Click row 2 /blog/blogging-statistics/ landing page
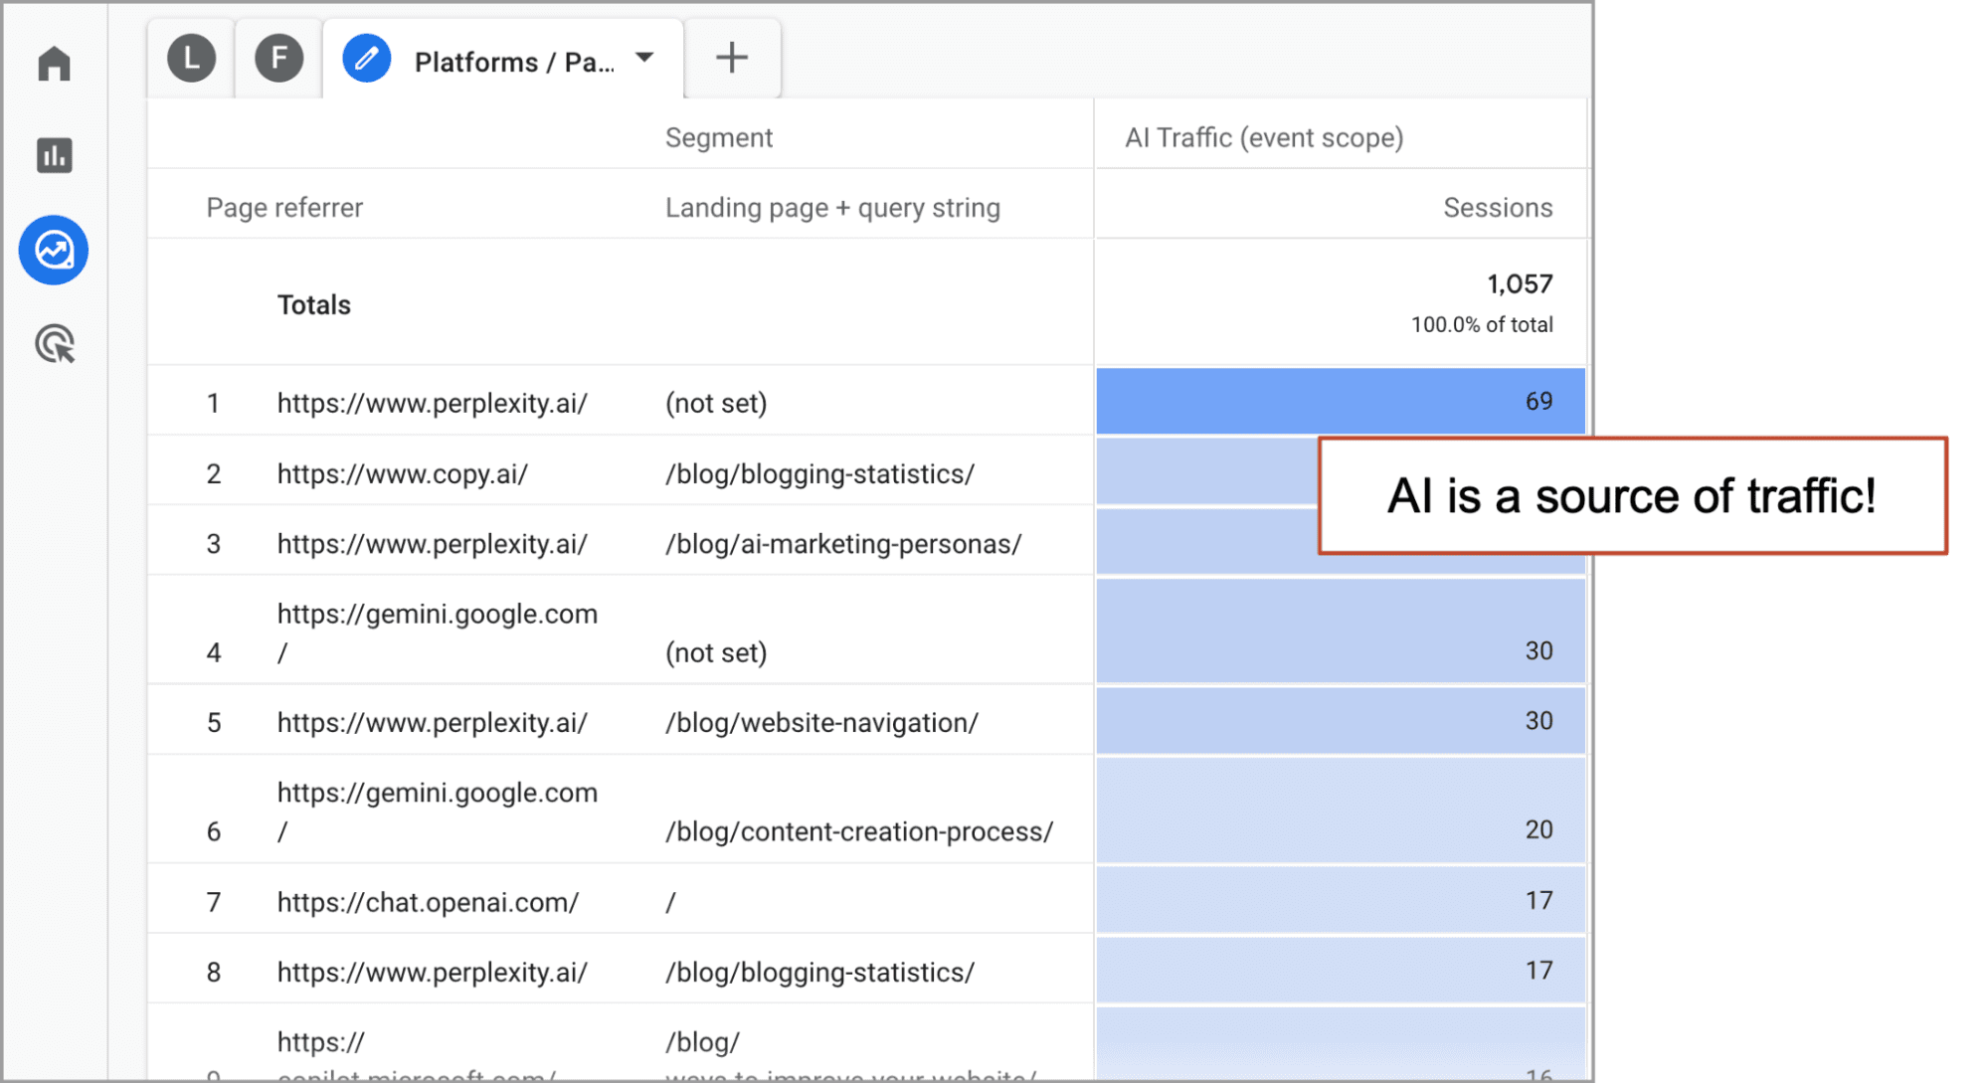 (819, 474)
